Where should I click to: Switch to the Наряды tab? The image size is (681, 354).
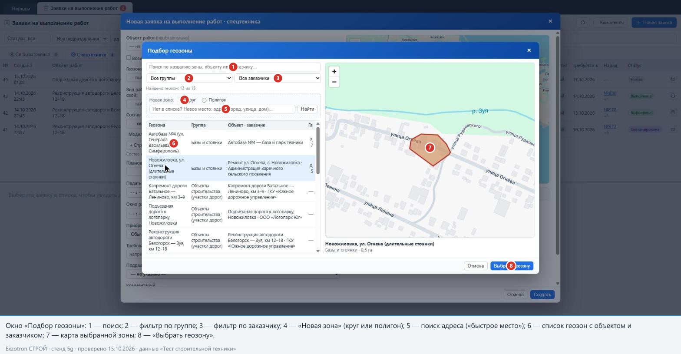coord(21,8)
